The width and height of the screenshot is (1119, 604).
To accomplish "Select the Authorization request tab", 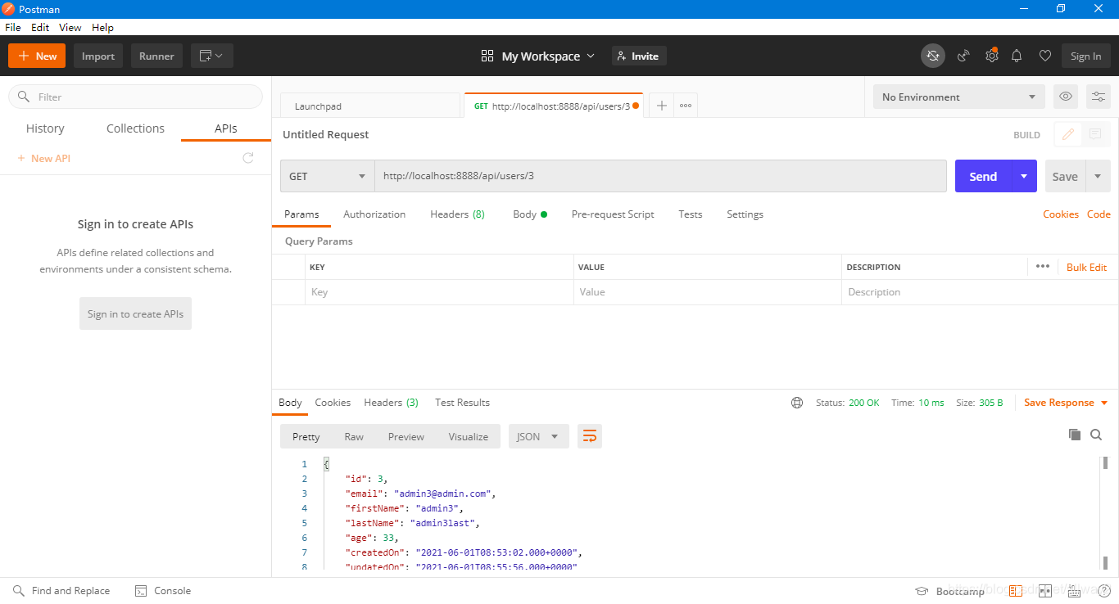I will click(374, 214).
